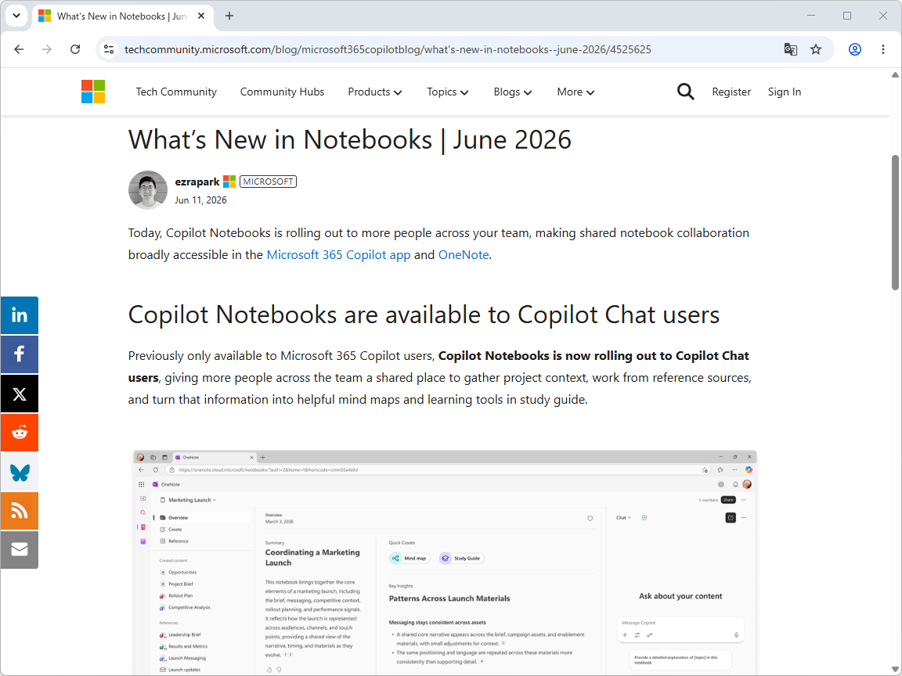Click the MICROSOFT rank label
The image size is (902, 676).
click(x=268, y=182)
